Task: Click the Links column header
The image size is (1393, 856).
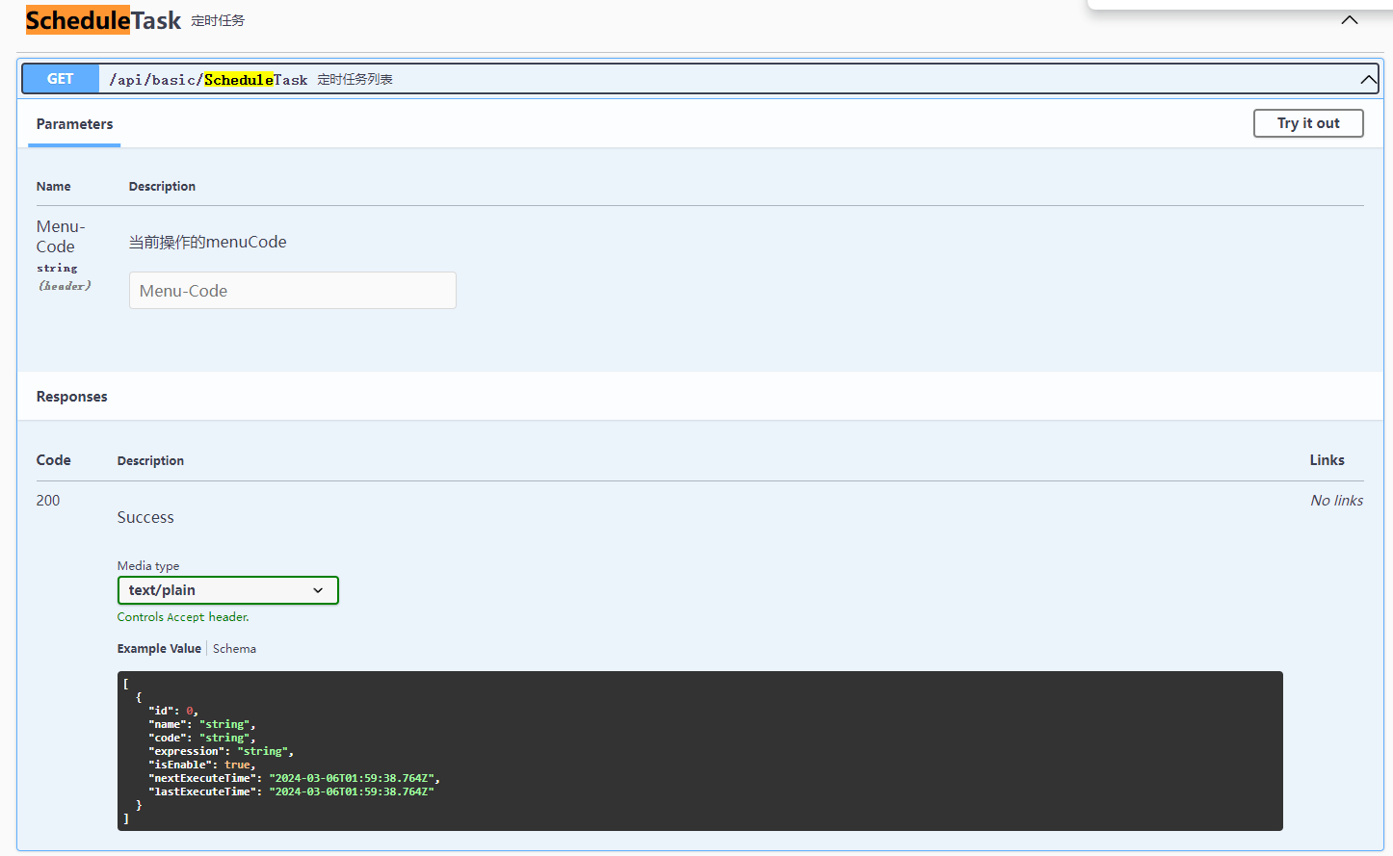Action: click(1327, 460)
